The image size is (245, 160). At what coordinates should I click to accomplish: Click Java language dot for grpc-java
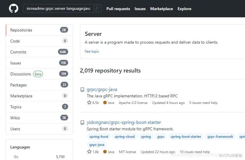[105, 103]
